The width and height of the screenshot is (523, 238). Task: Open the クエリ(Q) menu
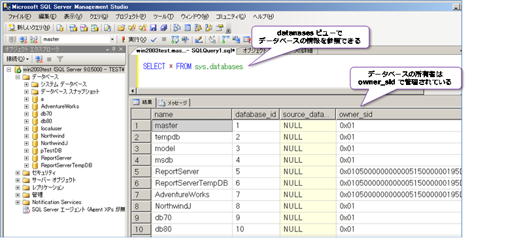pos(99,17)
